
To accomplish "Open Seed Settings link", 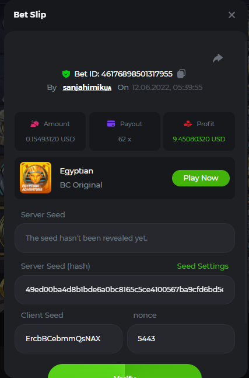I will coord(202,266).
